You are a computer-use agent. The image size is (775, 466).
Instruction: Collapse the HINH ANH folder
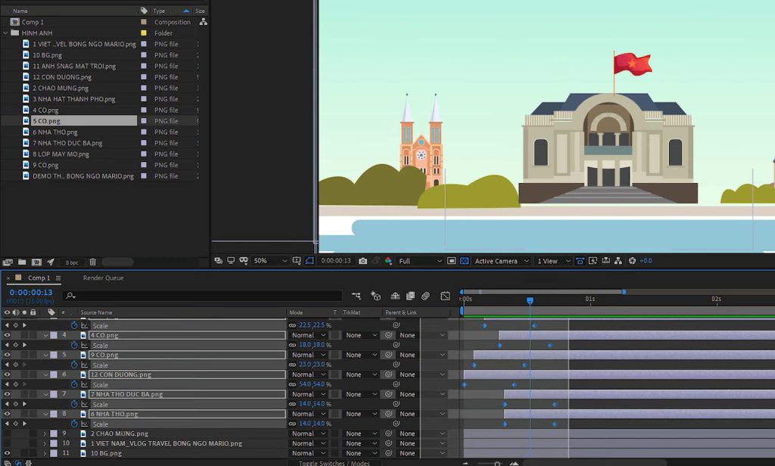[x=7, y=33]
